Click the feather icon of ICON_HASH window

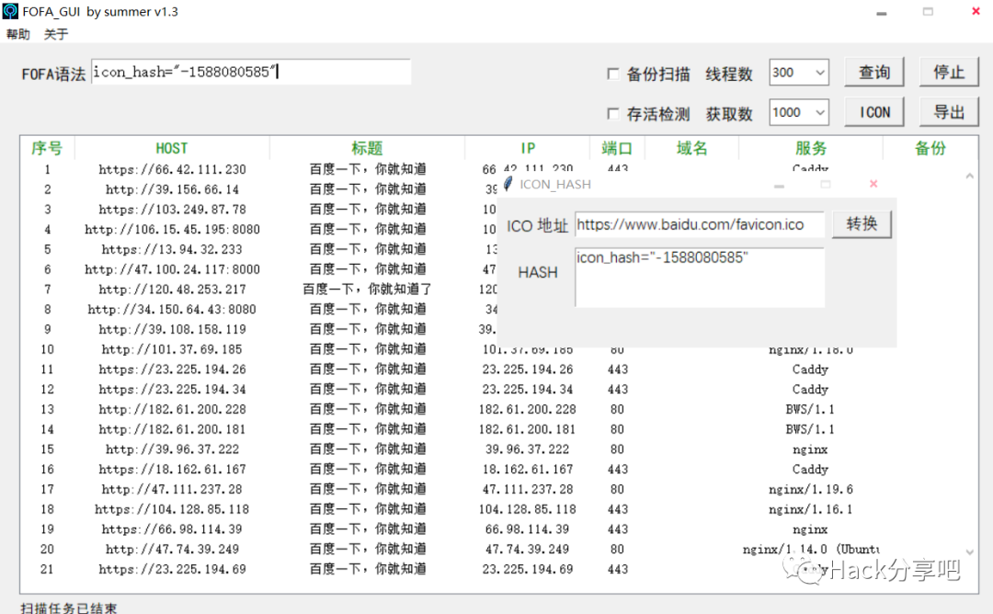click(x=508, y=184)
